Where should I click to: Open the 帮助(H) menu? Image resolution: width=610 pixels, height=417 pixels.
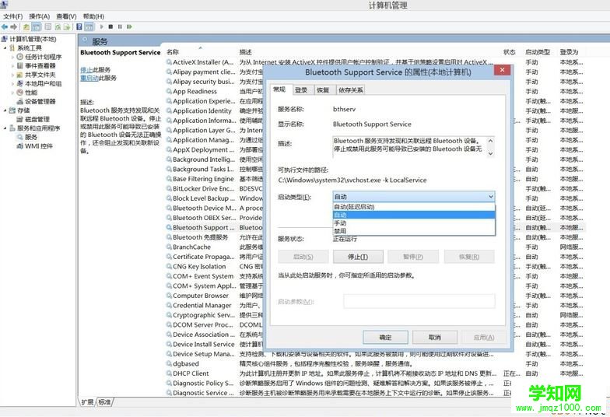coord(93,16)
